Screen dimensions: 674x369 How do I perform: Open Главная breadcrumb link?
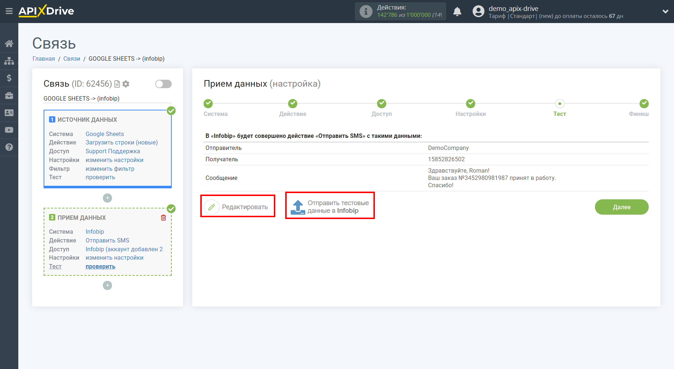(44, 59)
